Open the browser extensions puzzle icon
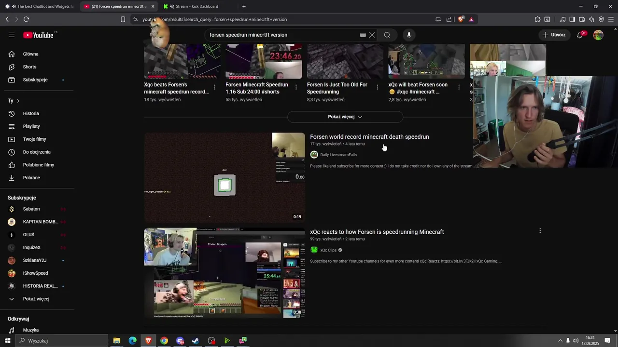This screenshot has width=618, height=347. click(x=537, y=19)
